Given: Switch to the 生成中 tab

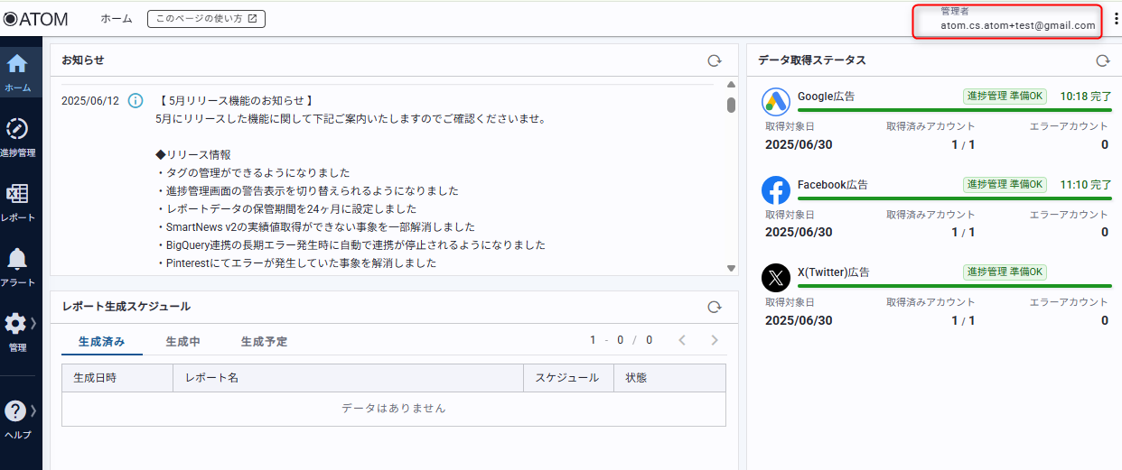Looking at the screenshot, I should tap(183, 342).
